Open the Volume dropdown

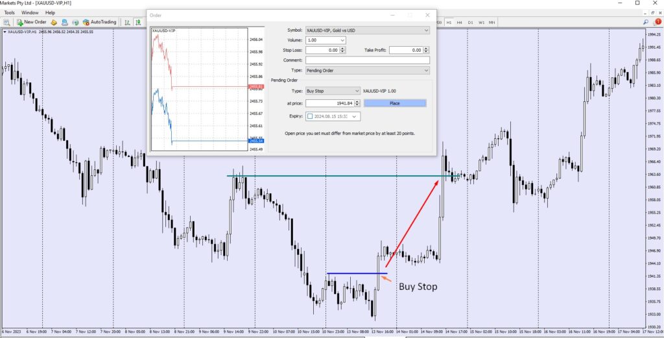[x=326, y=40]
